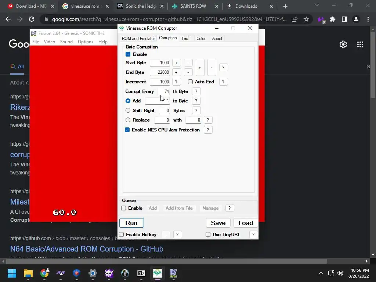Open File Explorer from taskbar
The image size is (376, 282).
click(28, 273)
